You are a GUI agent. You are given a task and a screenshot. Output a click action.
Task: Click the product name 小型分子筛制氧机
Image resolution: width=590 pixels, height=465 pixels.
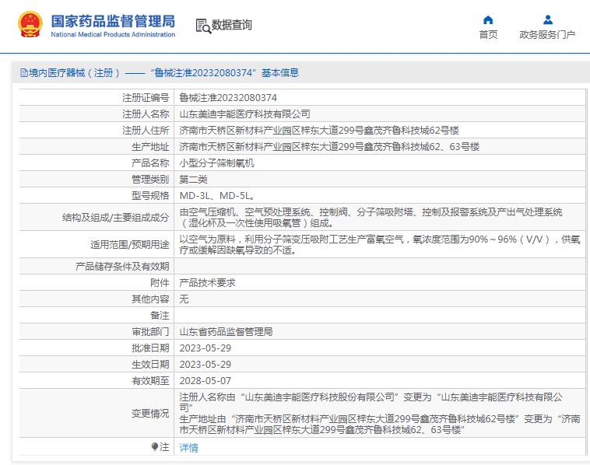pyautogui.click(x=217, y=163)
